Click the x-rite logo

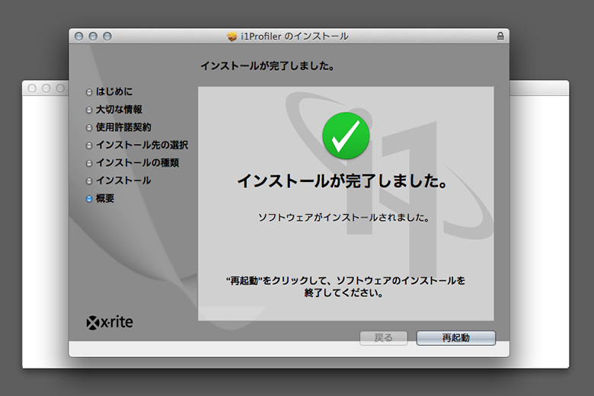click(x=110, y=321)
